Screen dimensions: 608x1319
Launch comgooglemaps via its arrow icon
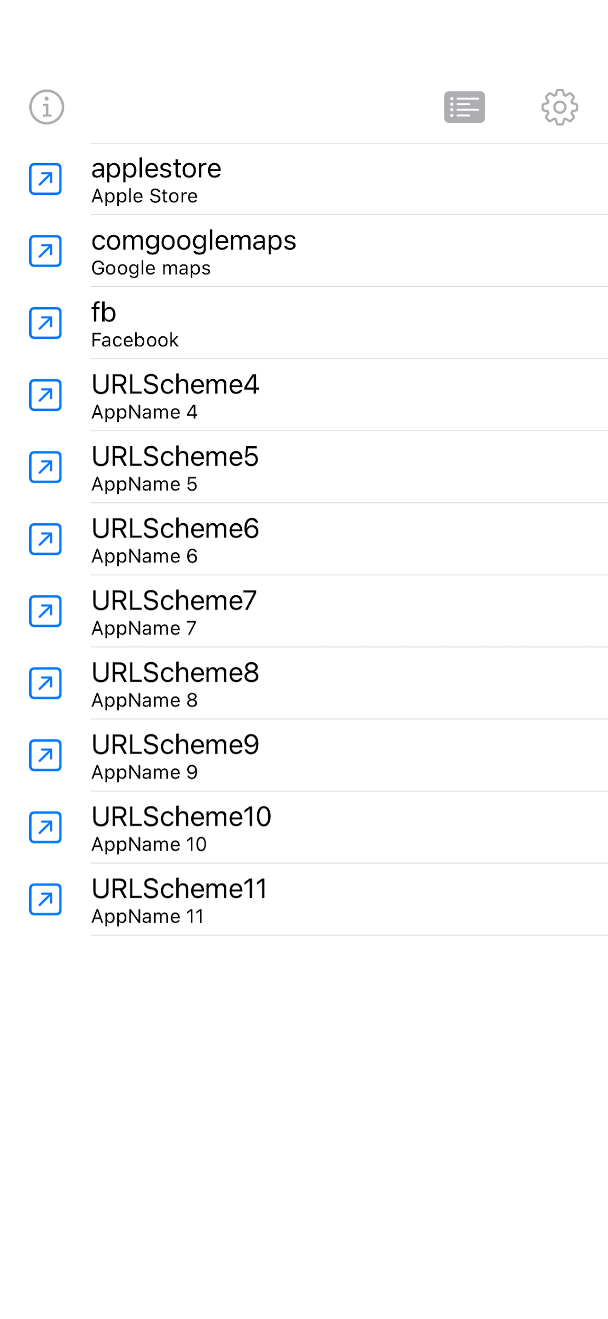pyautogui.click(x=45, y=251)
